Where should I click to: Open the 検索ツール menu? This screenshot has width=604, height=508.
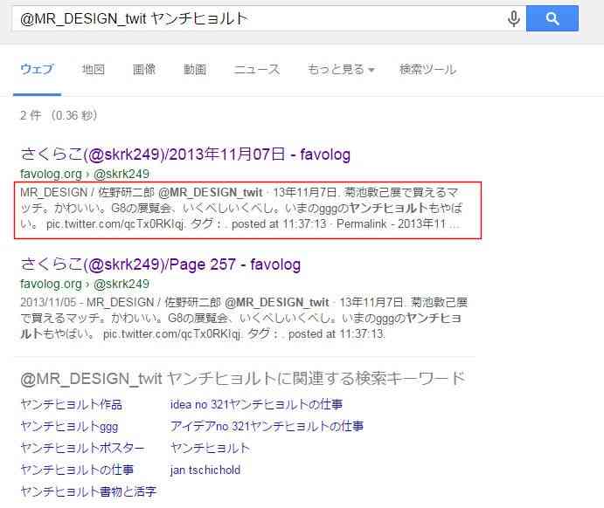pyautogui.click(x=428, y=70)
